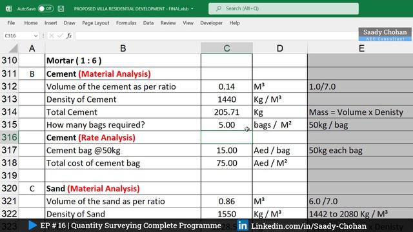Select row 310 header
This screenshot has width=413, height=232.
click(x=9, y=61)
